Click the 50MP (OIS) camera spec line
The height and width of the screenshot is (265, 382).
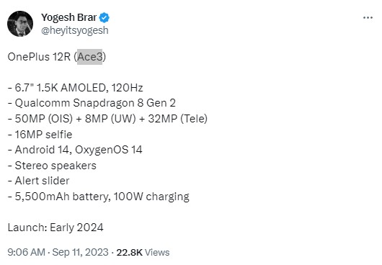[x=107, y=119]
